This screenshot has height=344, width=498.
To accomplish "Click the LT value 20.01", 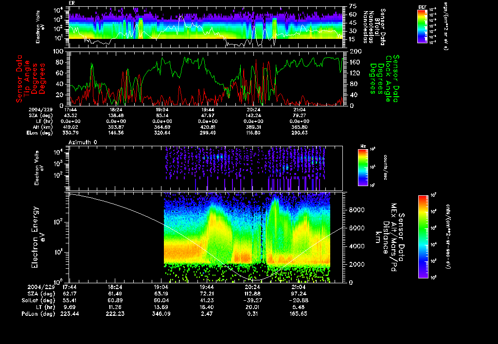I will coord(253,307).
